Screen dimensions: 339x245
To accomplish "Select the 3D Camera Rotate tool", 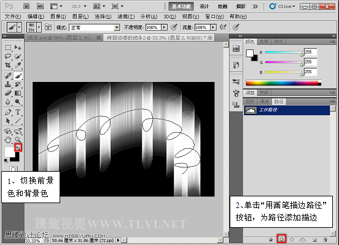I will (18, 131).
